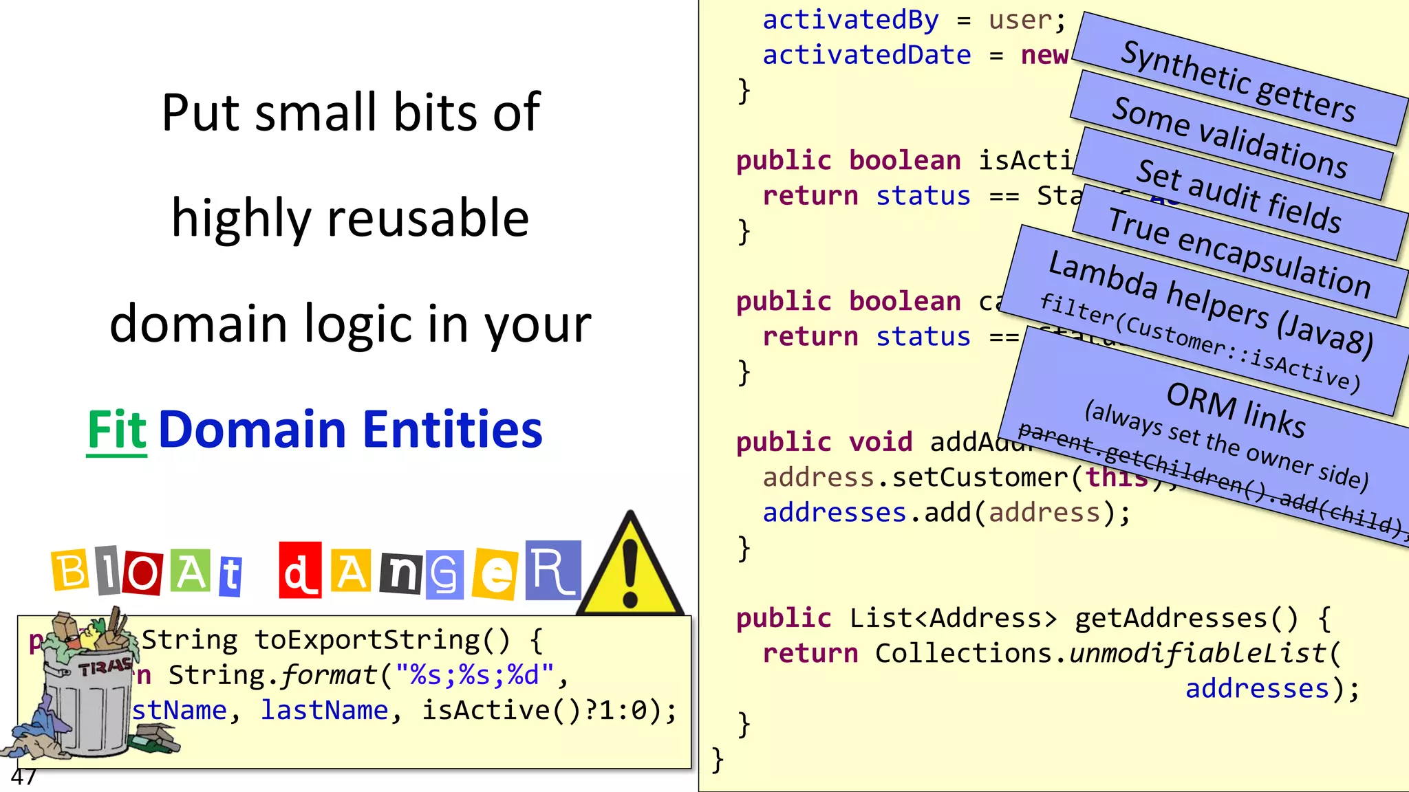Click the 'BlOAt' ransom-letter word
The height and width of the screenshot is (792, 1409).
click(x=147, y=571)
